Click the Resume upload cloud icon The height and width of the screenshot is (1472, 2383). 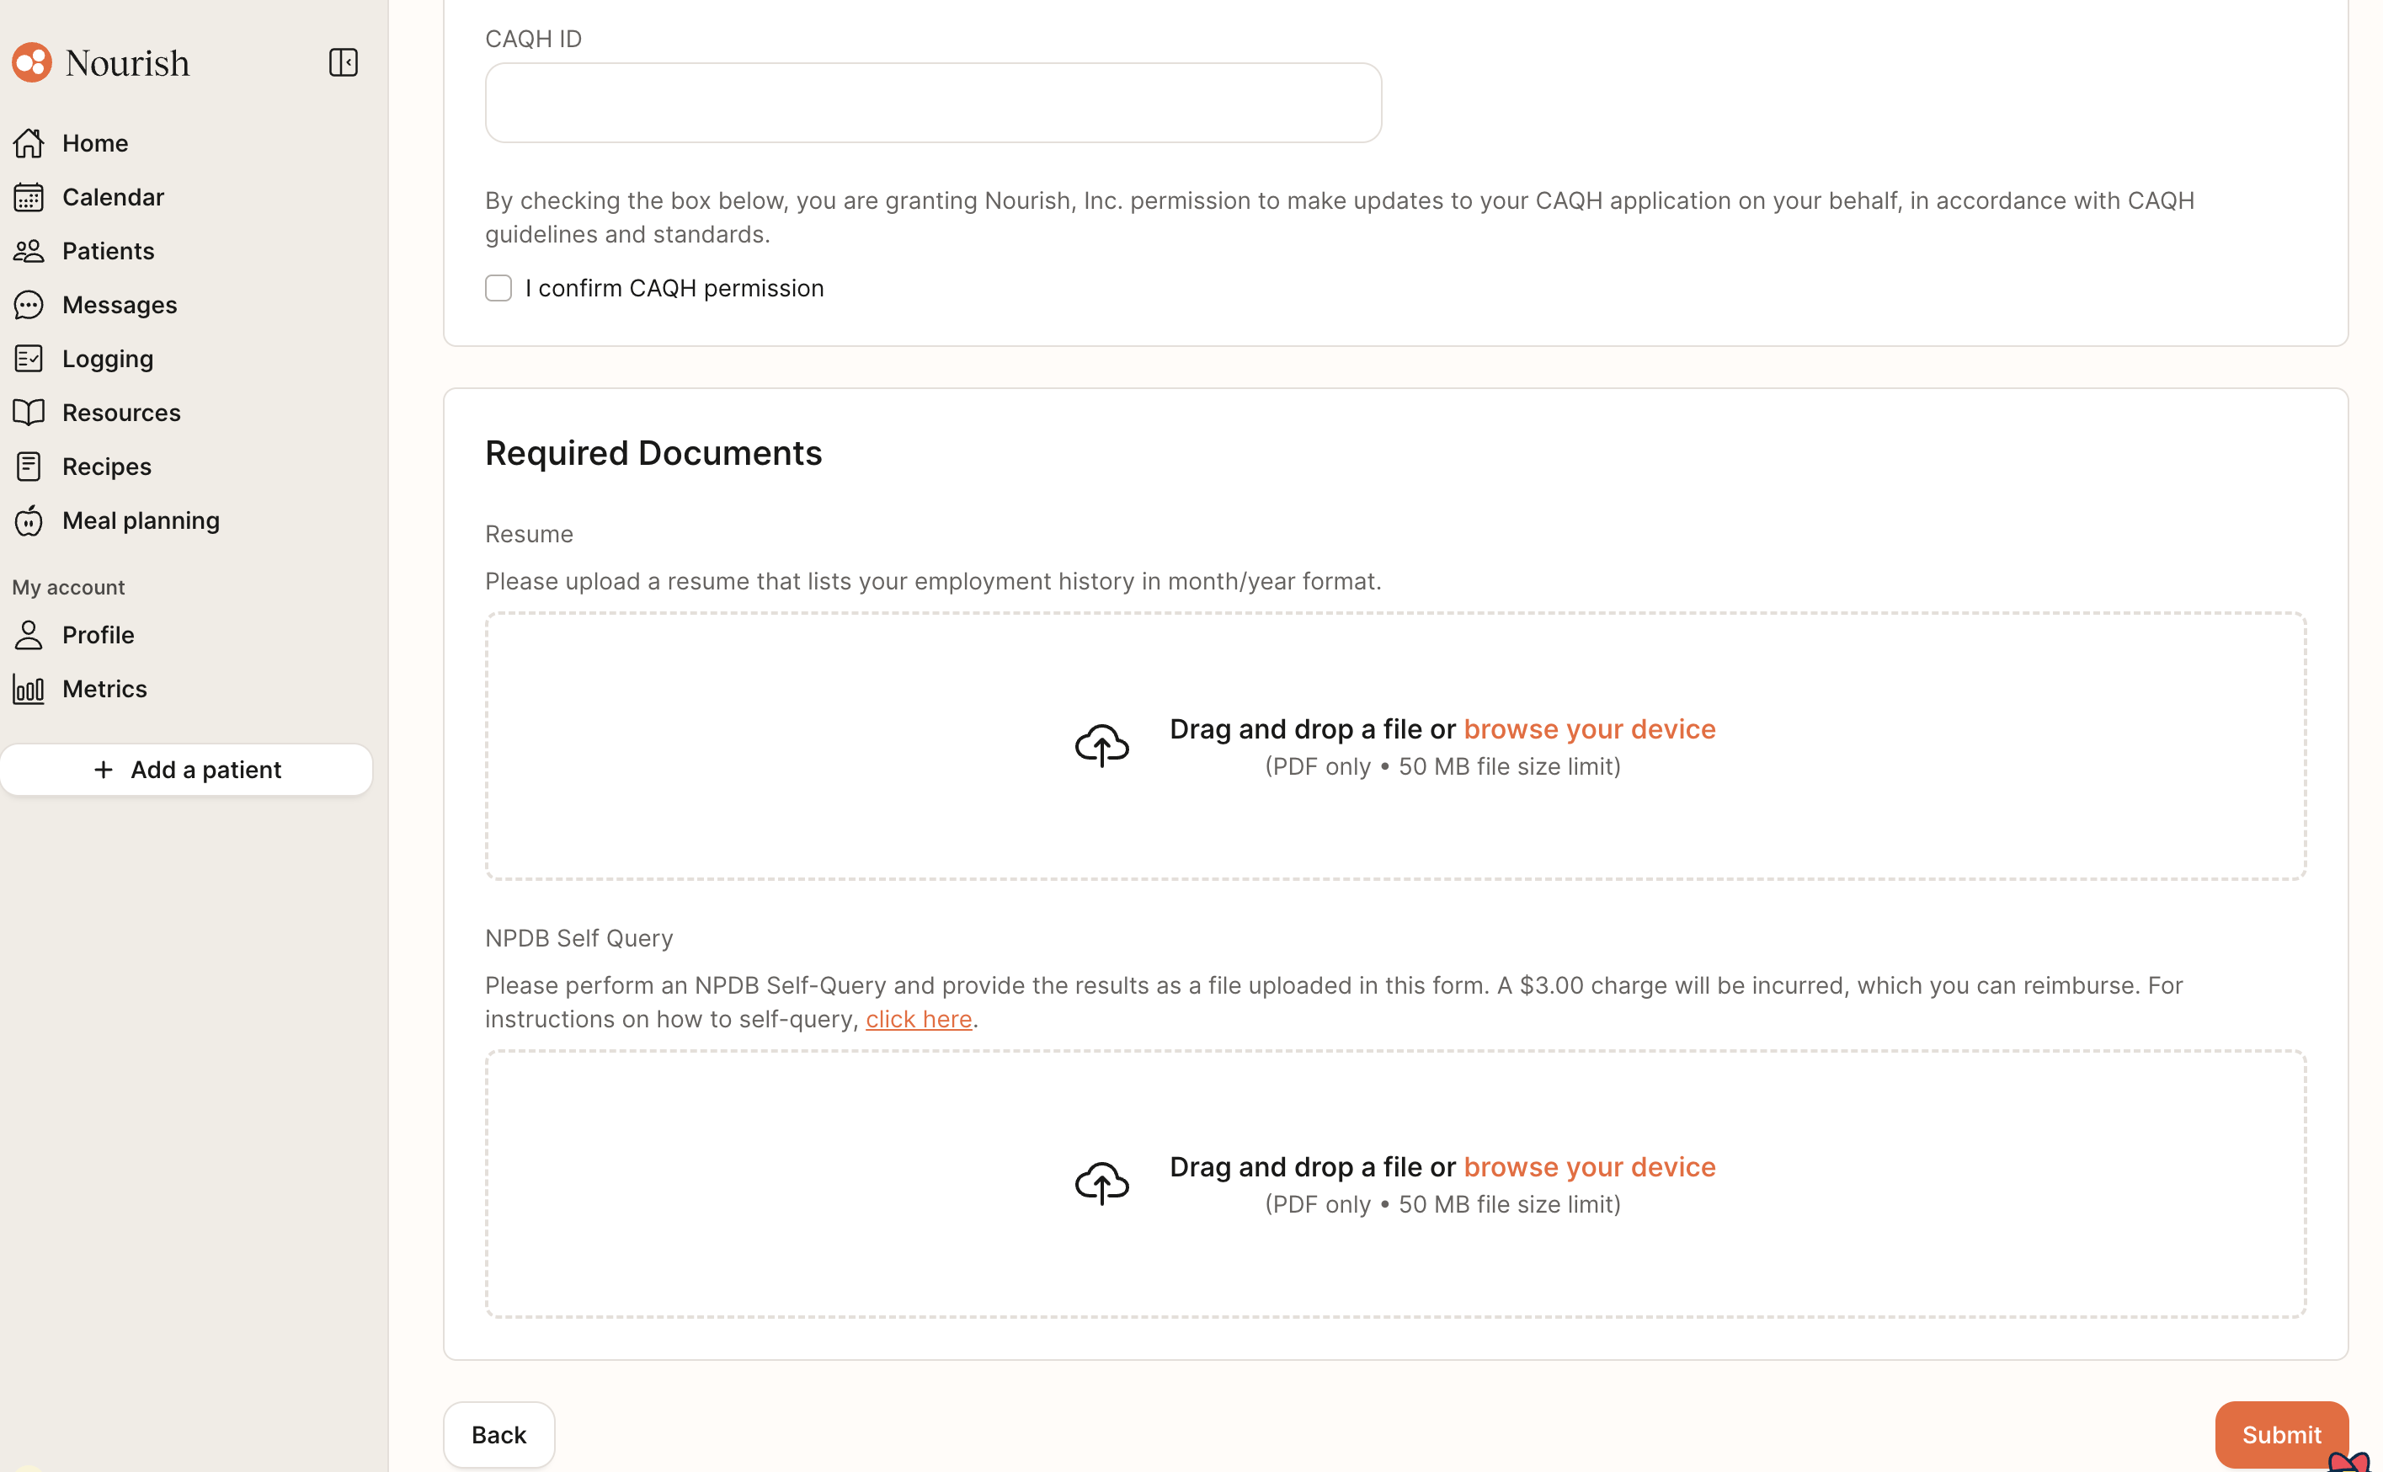coord(1101,746)
